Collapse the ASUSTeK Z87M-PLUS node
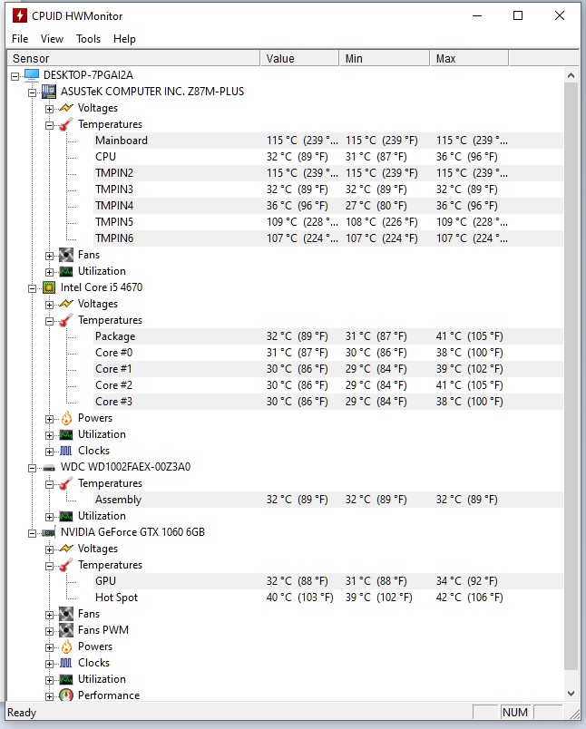586x729 pixels. [x=32, y=92]
